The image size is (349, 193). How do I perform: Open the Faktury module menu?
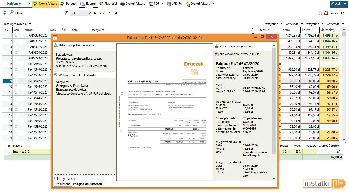tap(16, 4)
